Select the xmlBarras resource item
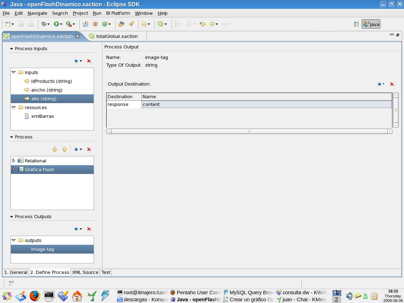404x303 pixels. click(x=42, y=116)
